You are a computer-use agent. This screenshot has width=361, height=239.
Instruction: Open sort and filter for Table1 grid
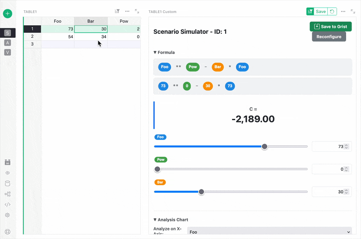tap(117, 11)
